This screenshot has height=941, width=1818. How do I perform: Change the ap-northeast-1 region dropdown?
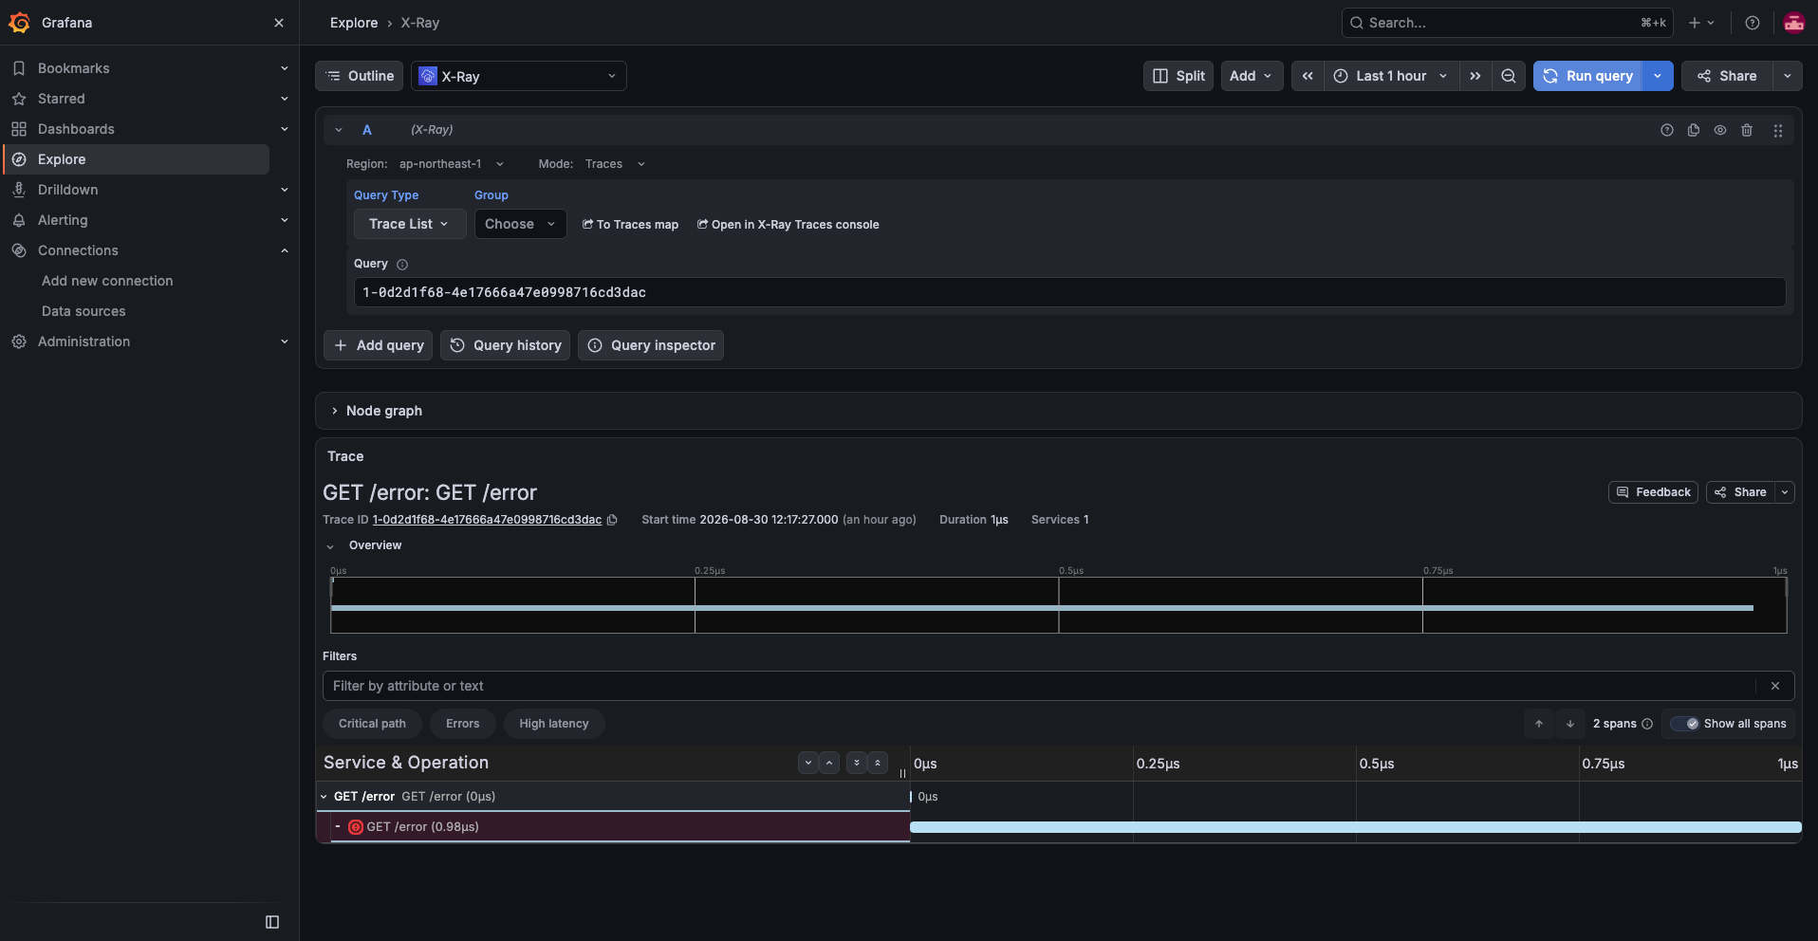pyautogui.click(x=452, y=164)
